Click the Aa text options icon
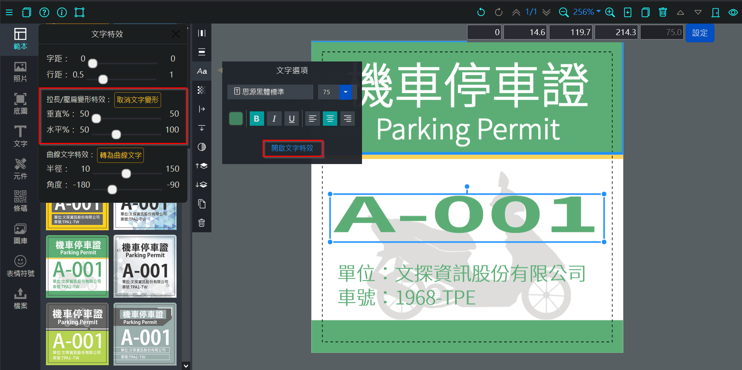742x370 pixels. point(201,71)
